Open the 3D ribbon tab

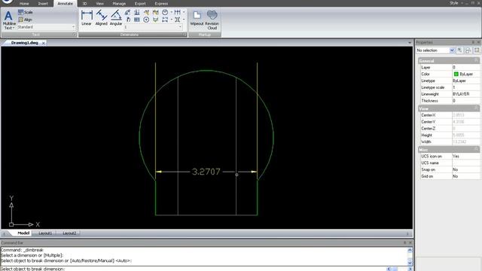(x=84, y=4)
